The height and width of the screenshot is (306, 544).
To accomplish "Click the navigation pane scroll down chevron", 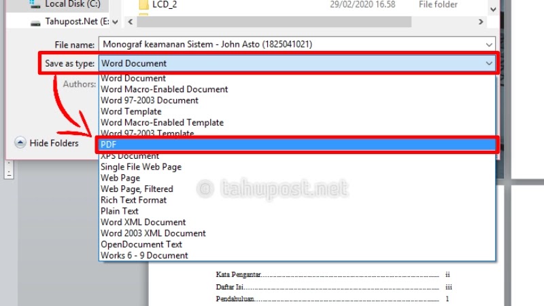I will point(115,22).
